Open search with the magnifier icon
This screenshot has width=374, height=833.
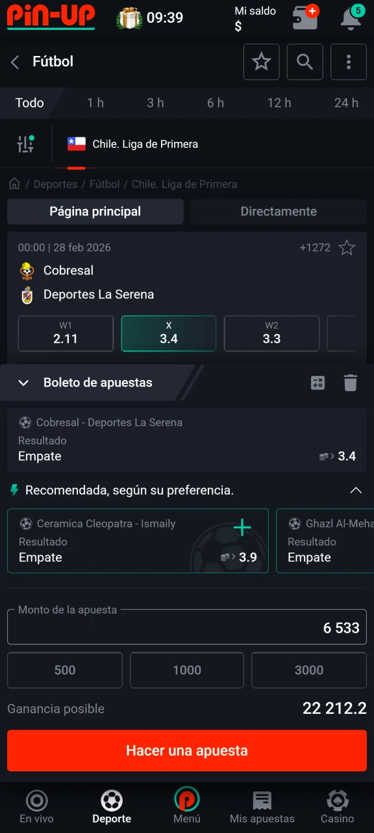coord(305,61)
